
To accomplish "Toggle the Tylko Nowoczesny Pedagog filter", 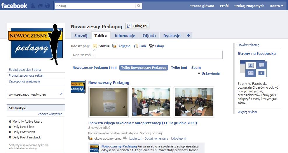I will [144, 68].
